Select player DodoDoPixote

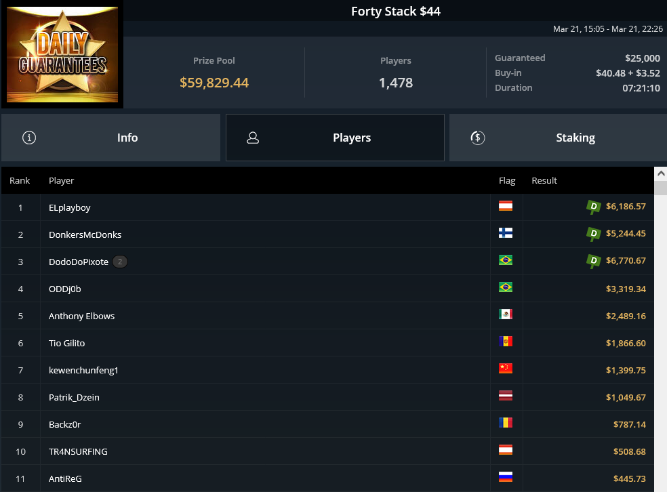pyautogui.click(x=79, y=262)
